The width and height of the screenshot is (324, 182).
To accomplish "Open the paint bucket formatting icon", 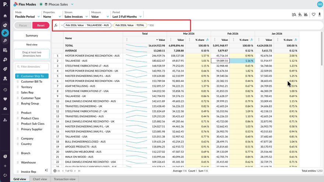I will point(300,14).
